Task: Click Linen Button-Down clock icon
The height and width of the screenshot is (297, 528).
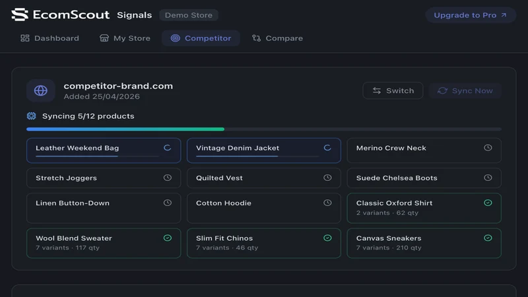Action: tap(168, 203)
